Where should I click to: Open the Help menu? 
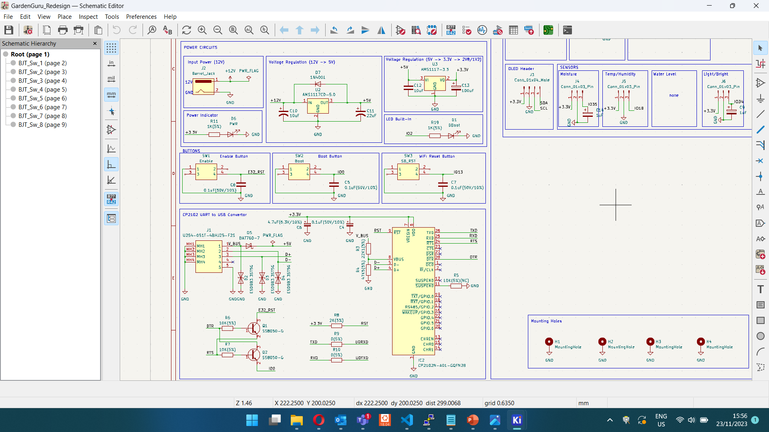[x=170, y=16]
